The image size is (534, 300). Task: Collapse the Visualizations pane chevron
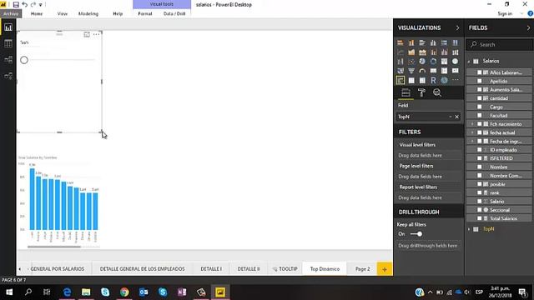(457, 27)
